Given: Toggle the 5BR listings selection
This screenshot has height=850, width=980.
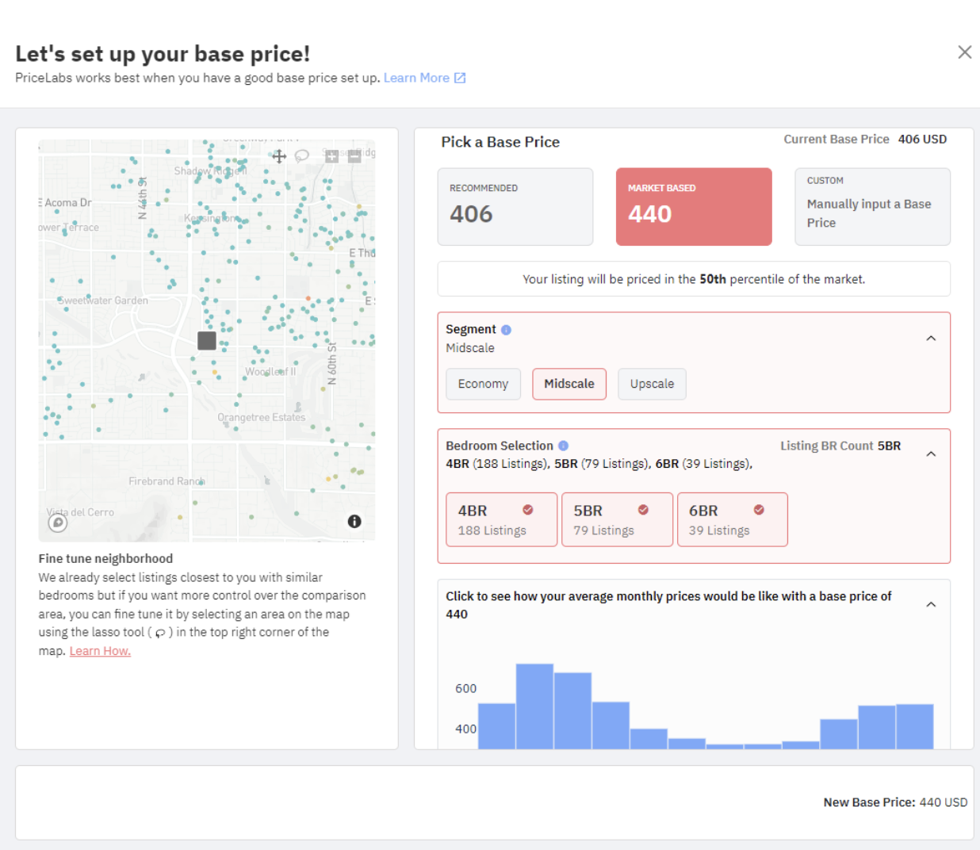Looking at the screenshot, I should [x=617, y=519].
